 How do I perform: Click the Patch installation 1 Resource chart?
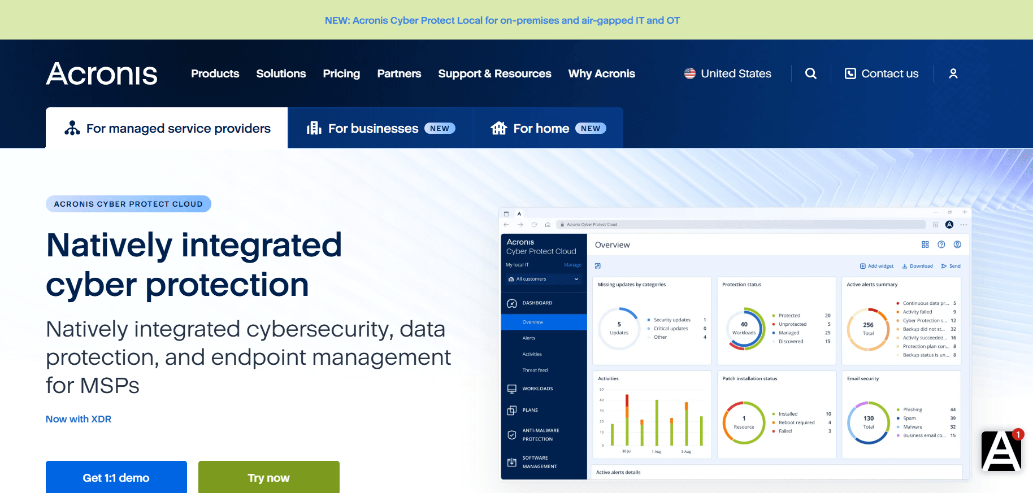(744, 422)
